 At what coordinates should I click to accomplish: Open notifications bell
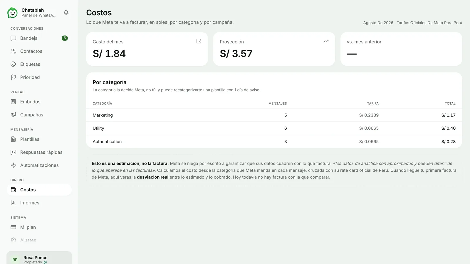point(66,13)
